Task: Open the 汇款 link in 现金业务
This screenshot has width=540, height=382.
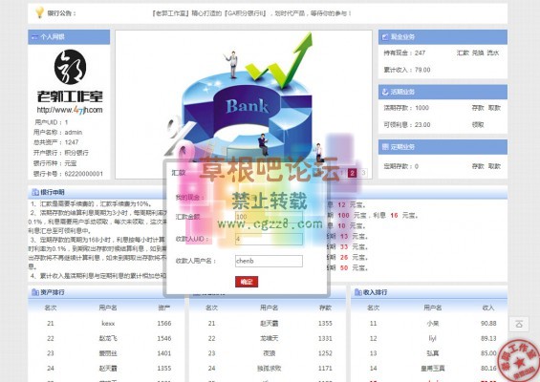Action: (x=463, y=53)
